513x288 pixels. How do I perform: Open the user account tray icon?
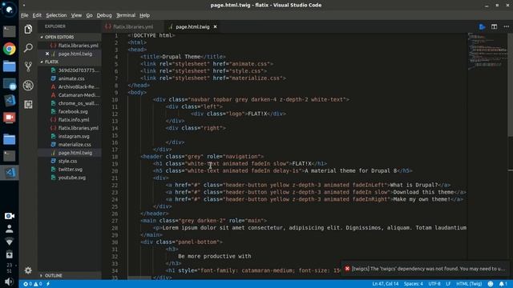9,229
